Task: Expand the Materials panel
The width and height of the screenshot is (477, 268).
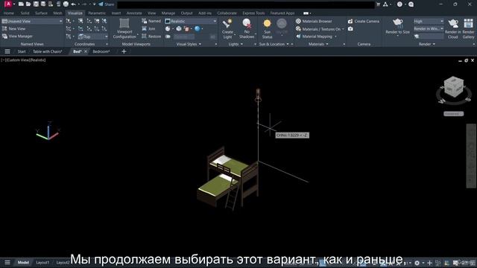Action: [318, 44]
